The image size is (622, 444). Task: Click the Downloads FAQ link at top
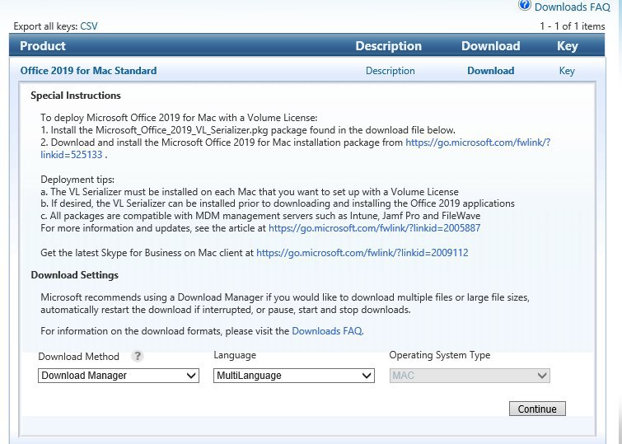(x=573, y=7)
